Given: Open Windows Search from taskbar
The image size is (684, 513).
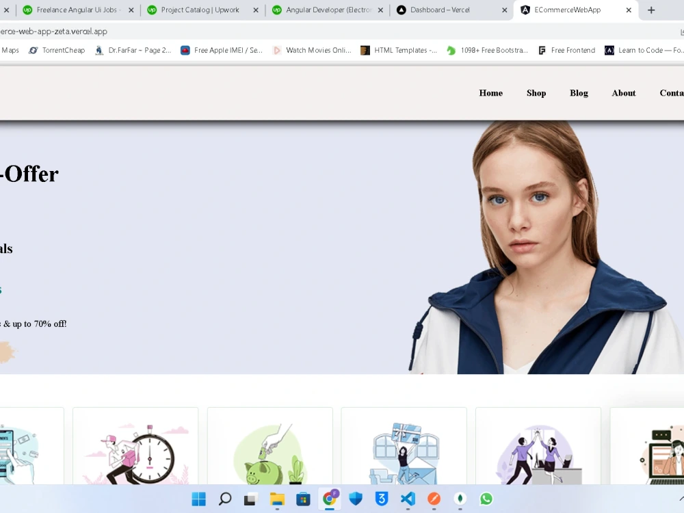Looking at the screenshot, I should click(225, 499).
